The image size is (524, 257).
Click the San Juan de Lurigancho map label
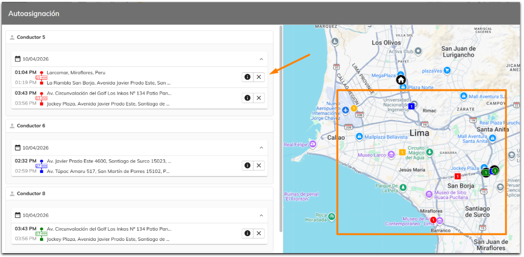[458, 52]
